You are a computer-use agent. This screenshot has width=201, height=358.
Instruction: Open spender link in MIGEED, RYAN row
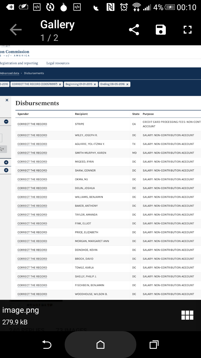[32, 162]
